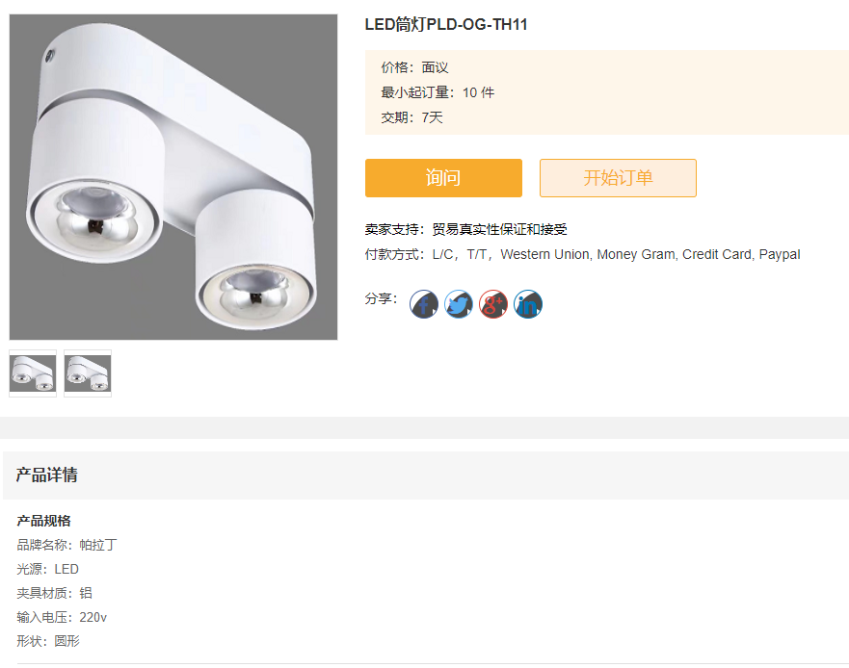Screen dimensions: 849x668
Task: Click the 品牌名称: 帕拉丁 brand line
Action: (x=67, y=545)
